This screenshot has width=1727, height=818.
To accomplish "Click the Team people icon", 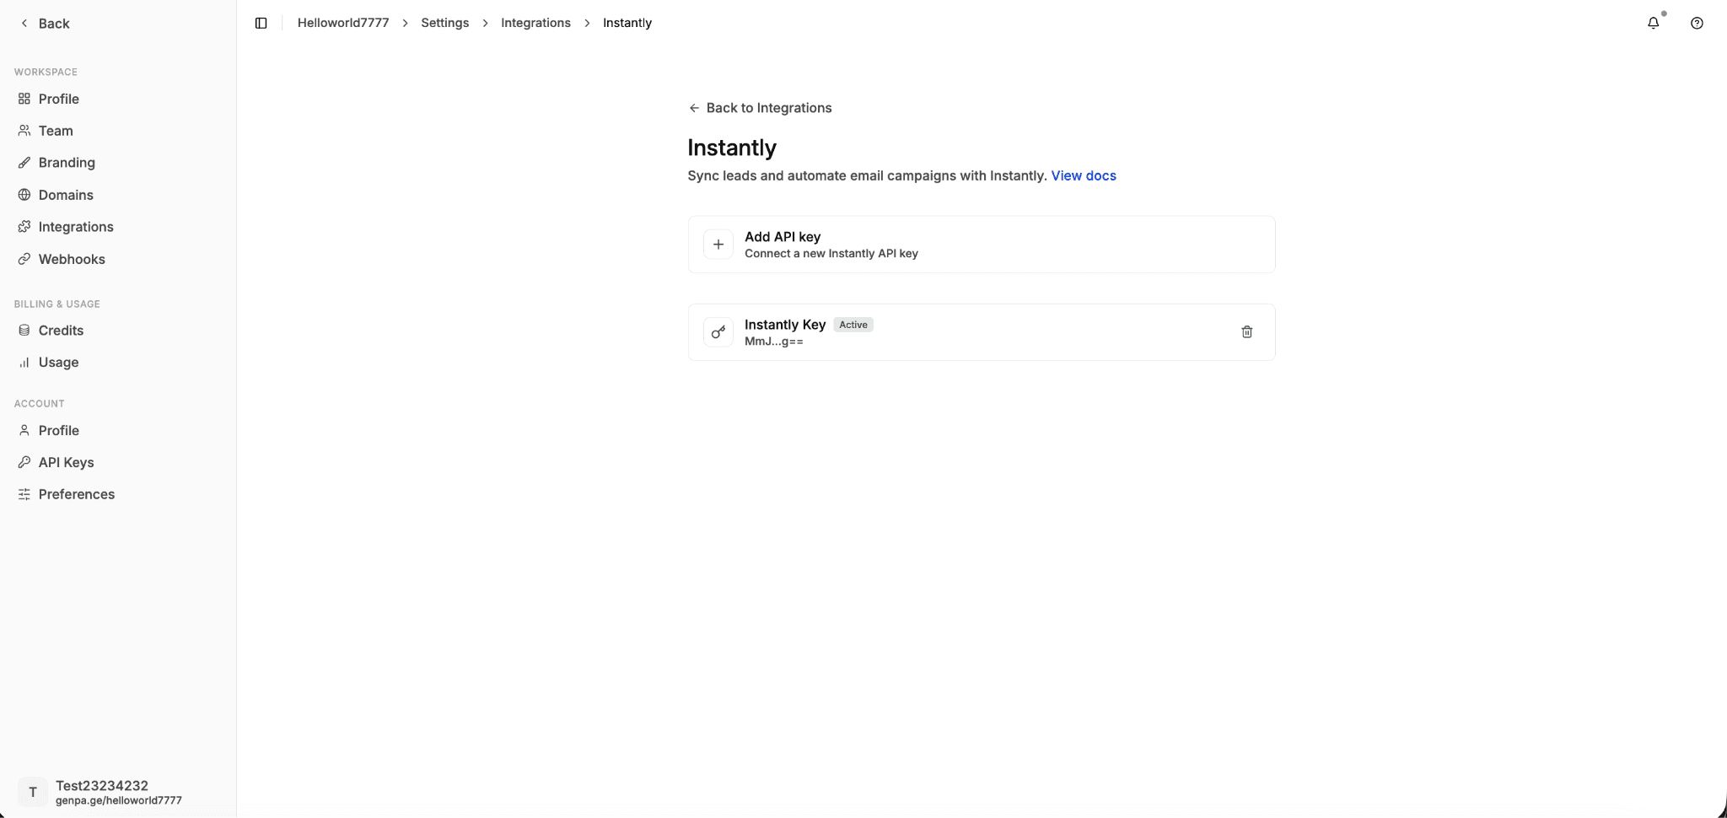I will click(x=24, y=131).
